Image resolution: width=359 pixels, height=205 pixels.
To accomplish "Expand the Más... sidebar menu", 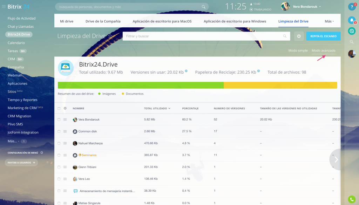I will (x=13, y=141).
